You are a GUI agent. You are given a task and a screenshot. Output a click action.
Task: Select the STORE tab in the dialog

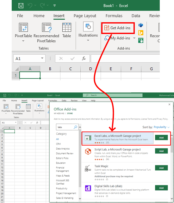point(70,113)
